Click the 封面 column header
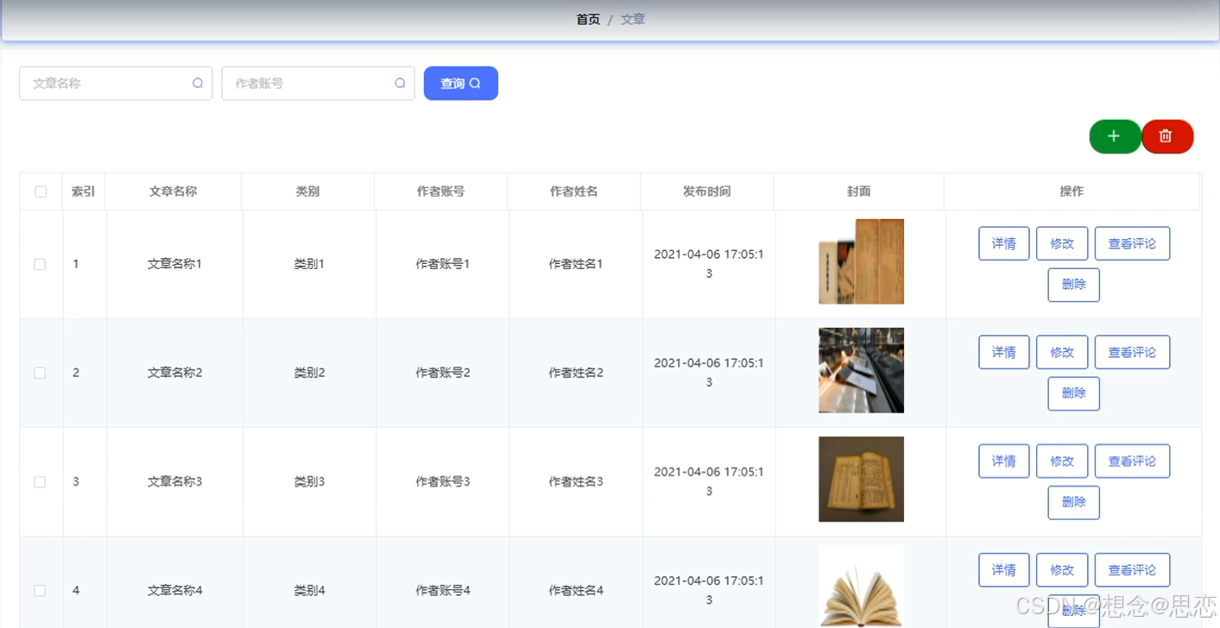 click(x=858, y=192)
